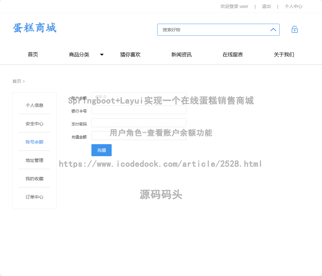Select 安全中心 in sidebar

click(34, 124)
